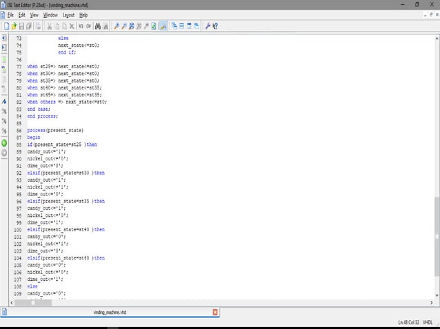Screen dimensions: 440x329
Task: Open the Edit menu
Action: [x=22, y=14]
